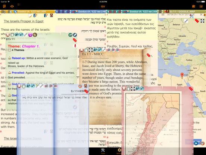
Task: Click the Raised up theme heading
Action: coord(19,58)
